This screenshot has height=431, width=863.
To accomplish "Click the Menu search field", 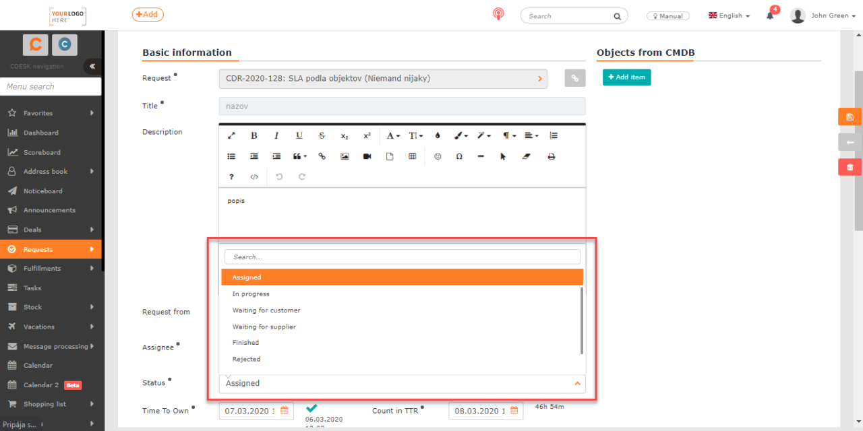I will (x=51, y=86).
